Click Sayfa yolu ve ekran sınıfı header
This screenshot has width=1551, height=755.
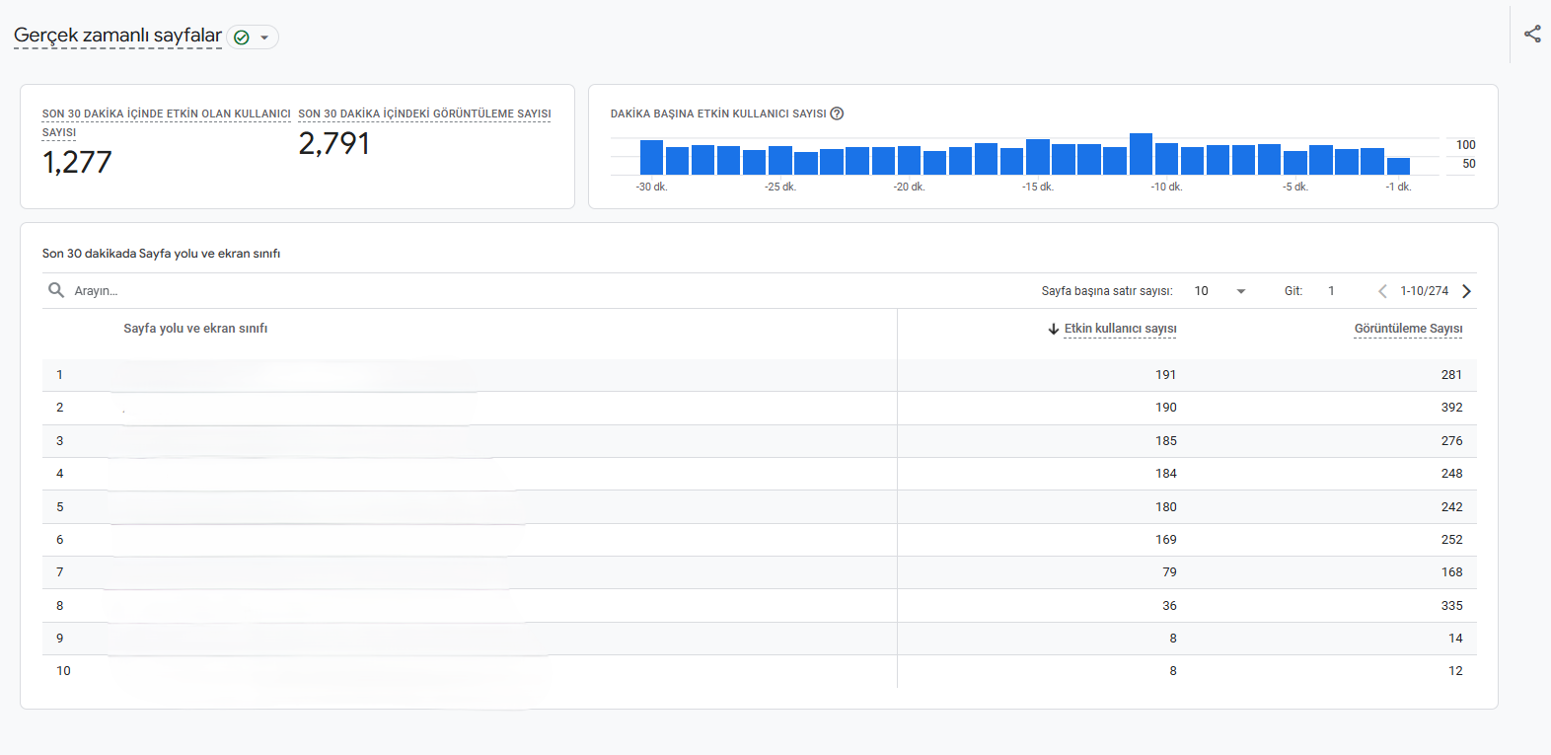click(x=195, y=329)
